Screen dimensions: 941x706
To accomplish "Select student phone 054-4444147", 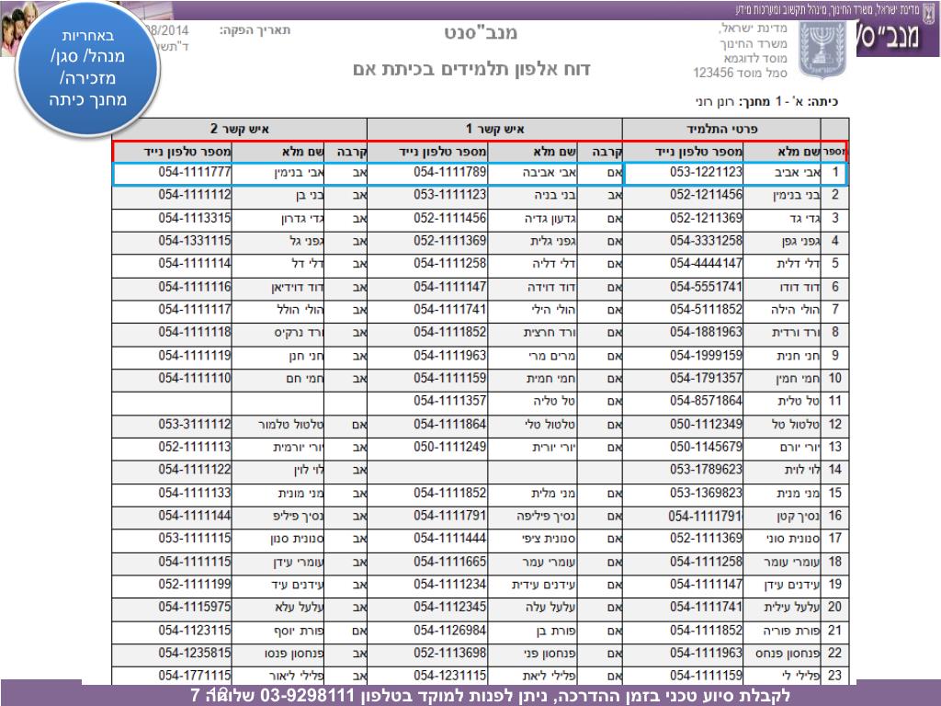I will click(x=706, y=264).
